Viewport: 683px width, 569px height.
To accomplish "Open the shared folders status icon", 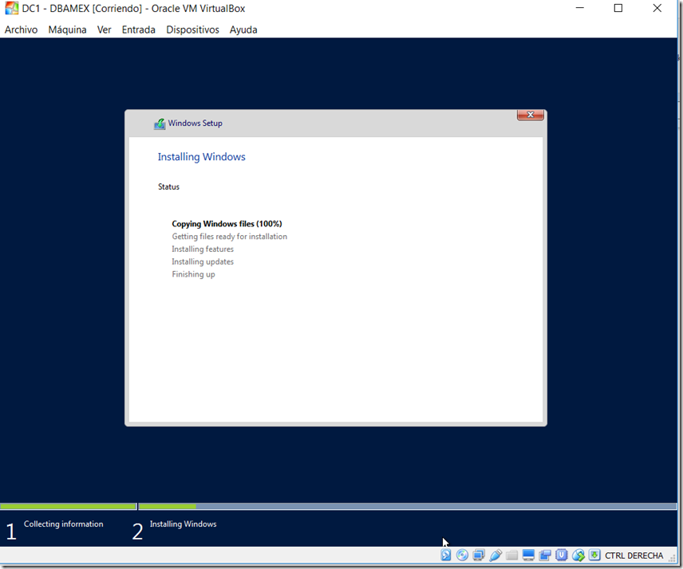I will 511,555.
